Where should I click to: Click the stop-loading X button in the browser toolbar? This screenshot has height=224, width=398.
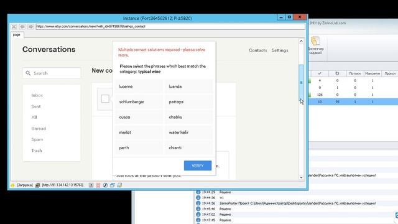tap(14, 27)
